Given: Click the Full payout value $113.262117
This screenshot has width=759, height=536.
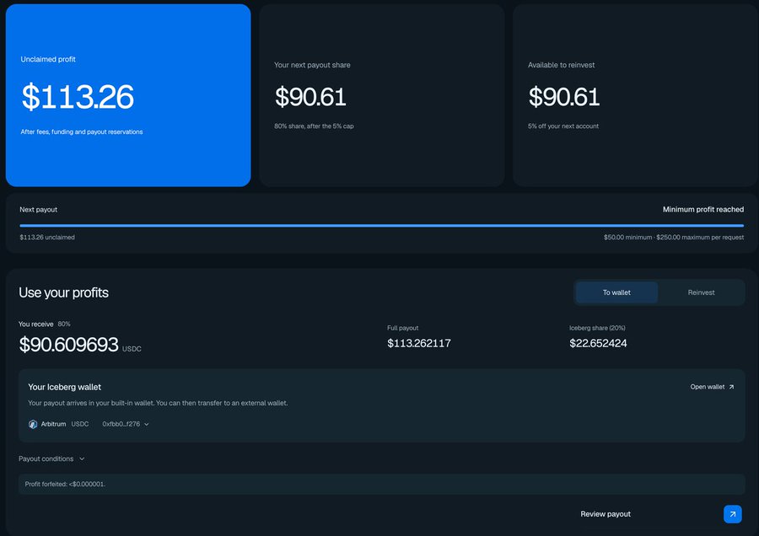Looking at the screenshot, I should click(x=418, y=344).
